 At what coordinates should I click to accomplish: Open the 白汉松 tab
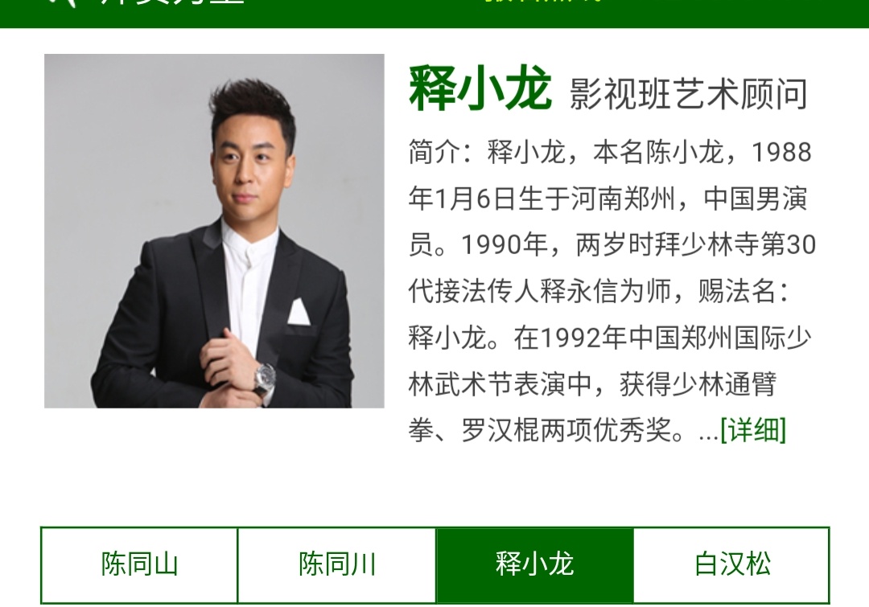coord(731,565)
